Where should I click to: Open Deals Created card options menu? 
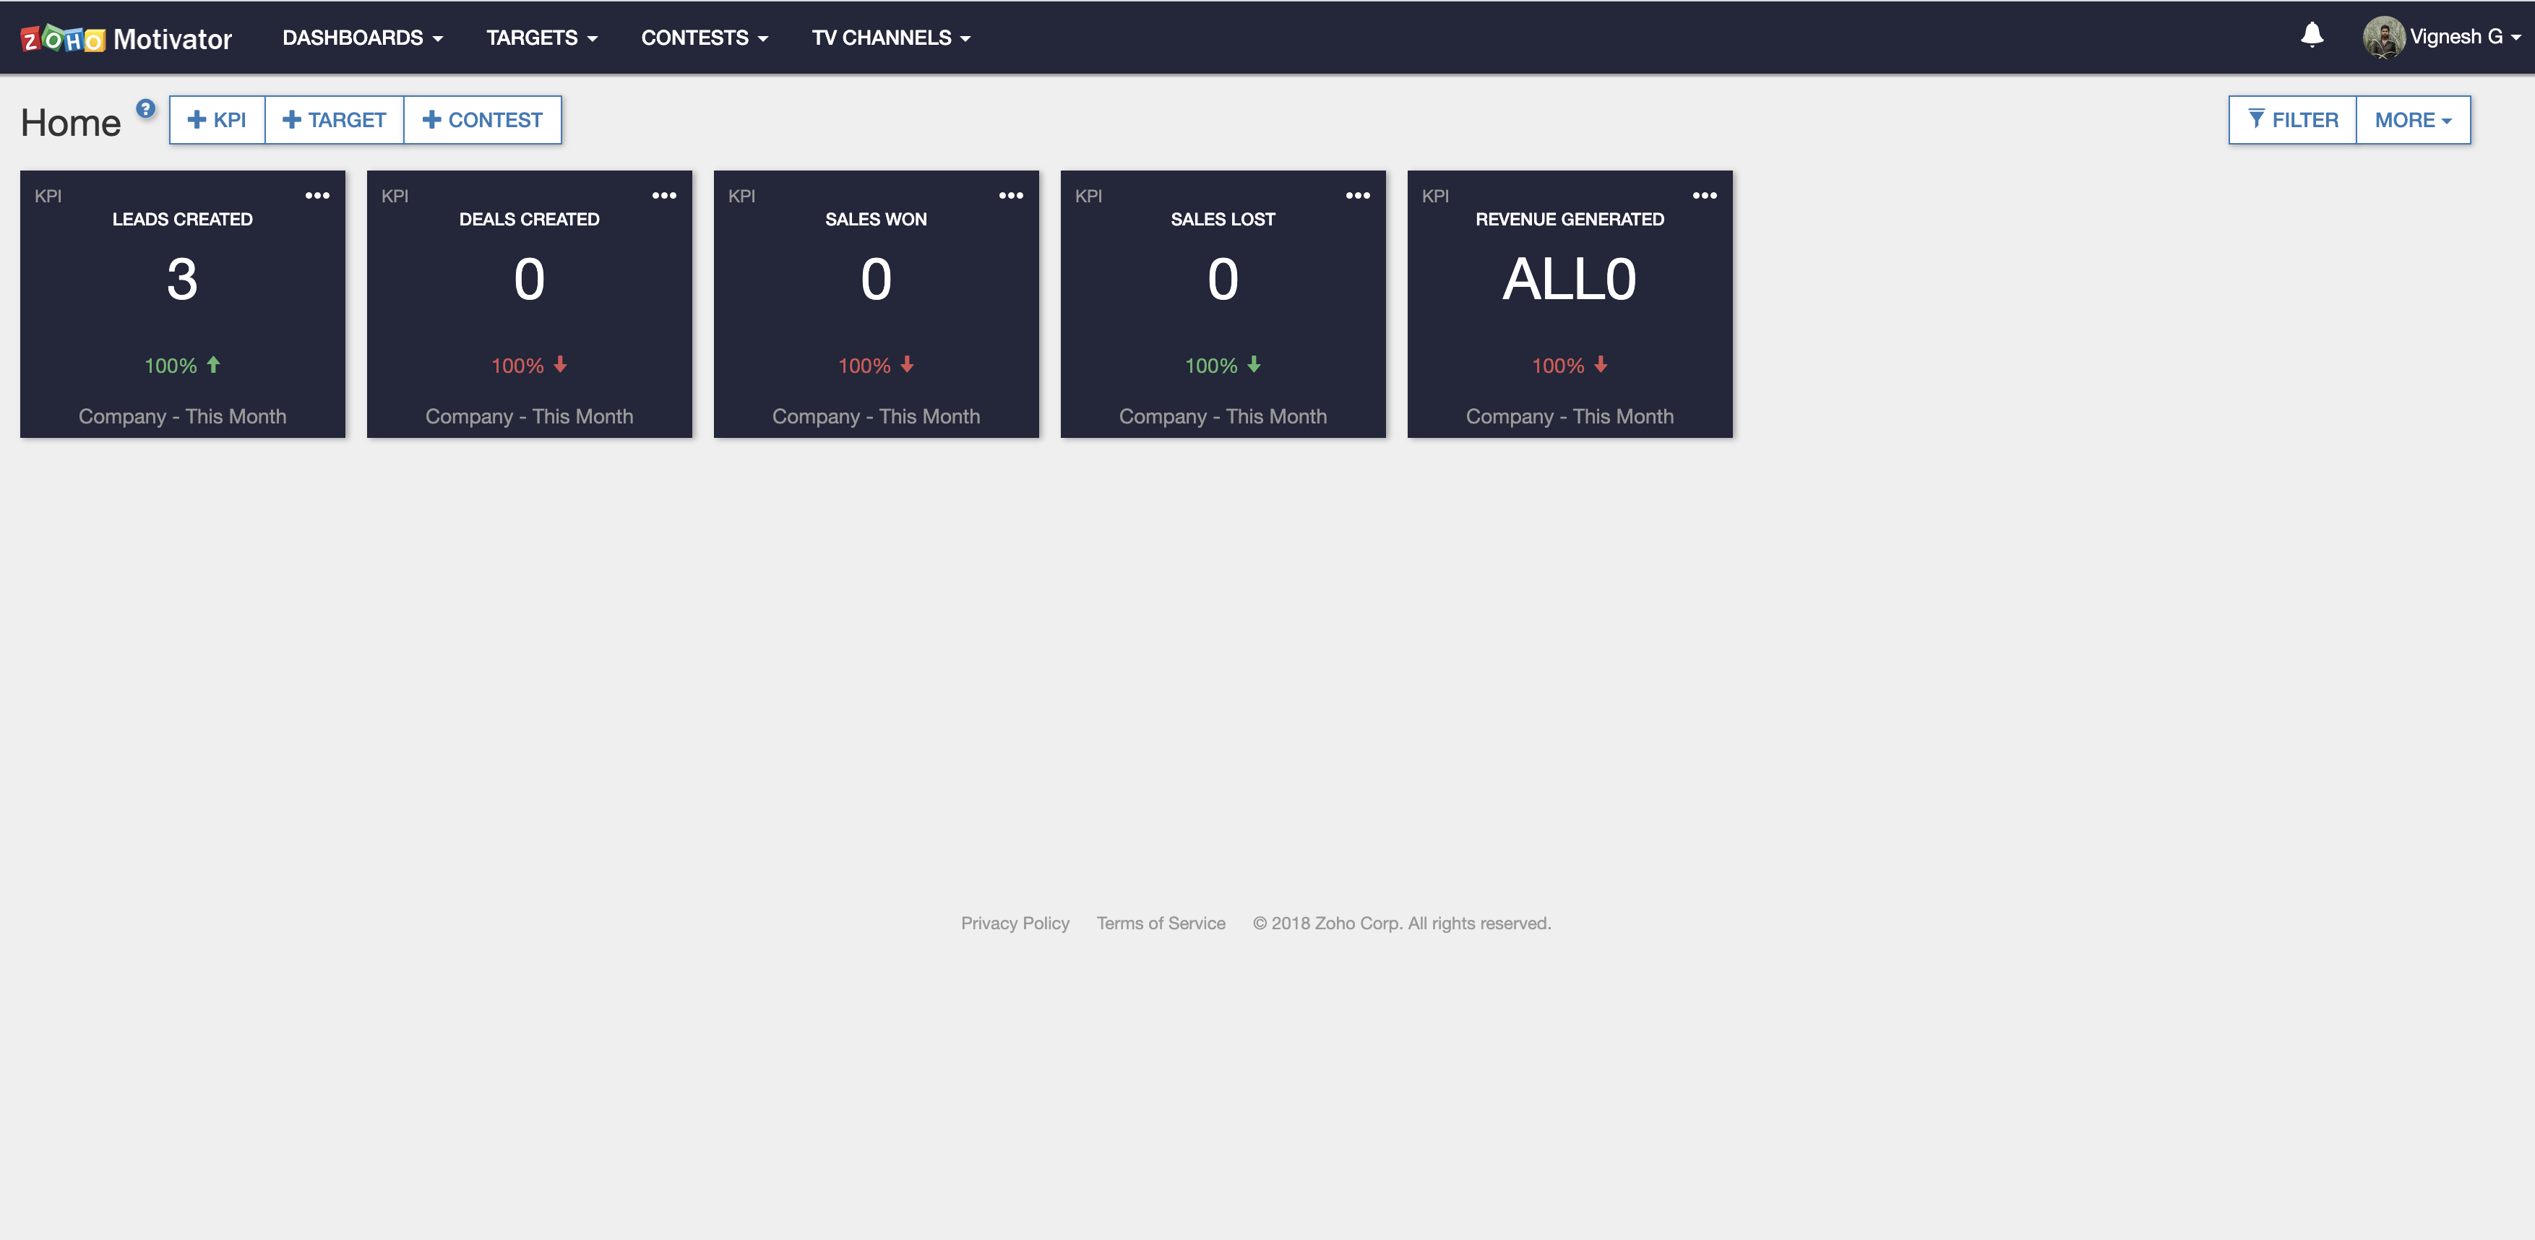coord(664,195)
